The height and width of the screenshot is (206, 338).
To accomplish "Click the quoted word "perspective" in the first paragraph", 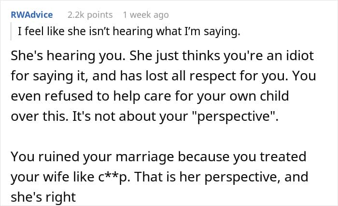I will (x=236, y=116).
